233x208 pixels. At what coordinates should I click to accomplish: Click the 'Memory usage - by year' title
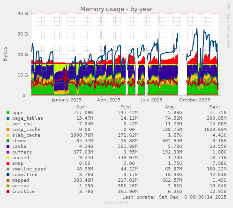pos(116,9)
